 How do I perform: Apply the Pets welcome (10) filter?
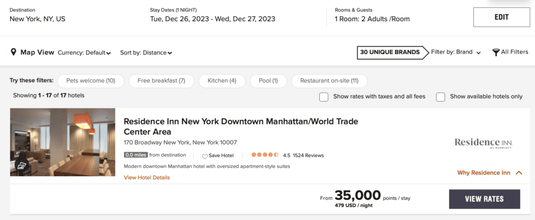click(x=91, y=81)
